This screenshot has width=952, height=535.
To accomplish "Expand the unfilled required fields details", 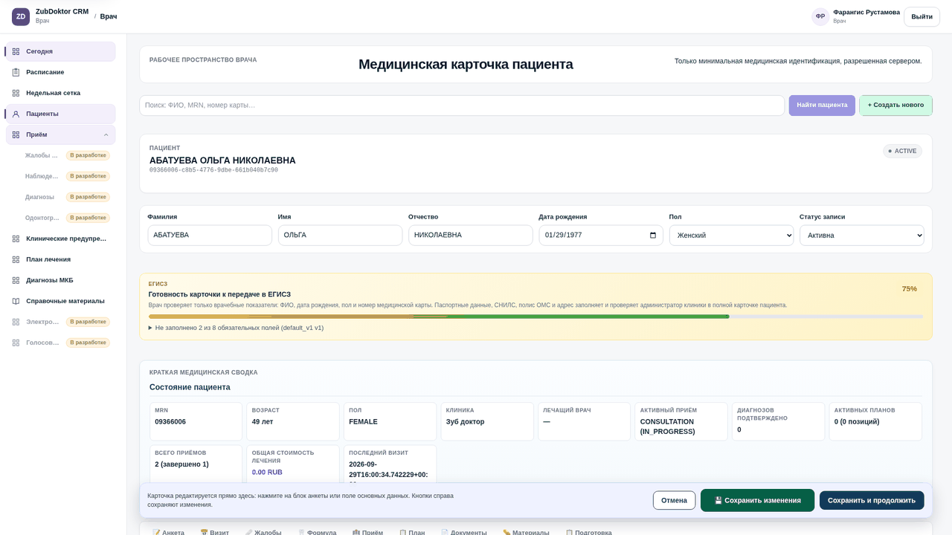I will click(x=236, y=328).
